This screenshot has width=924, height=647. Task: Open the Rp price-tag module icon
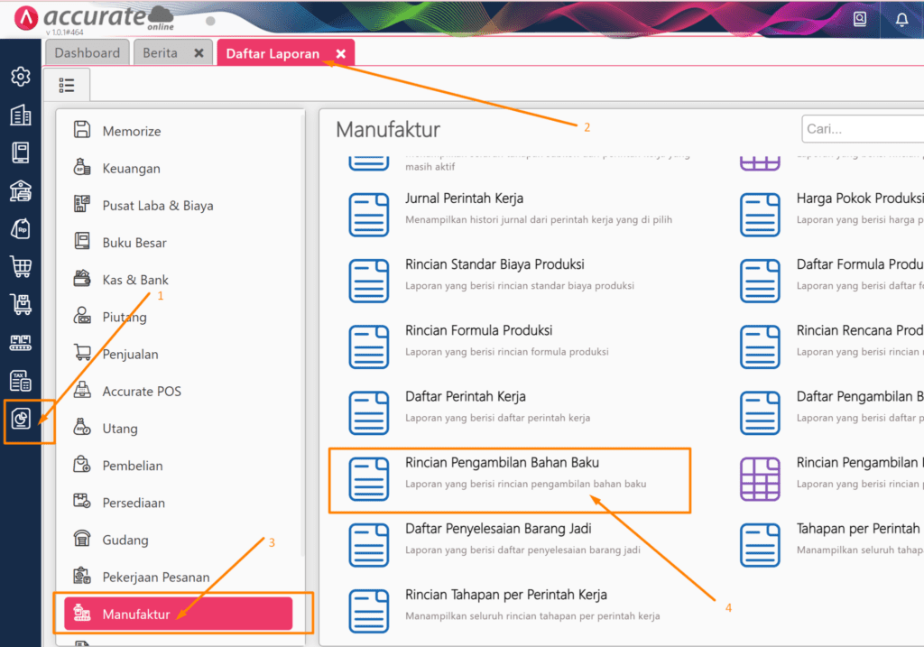[x=20, y=229]
